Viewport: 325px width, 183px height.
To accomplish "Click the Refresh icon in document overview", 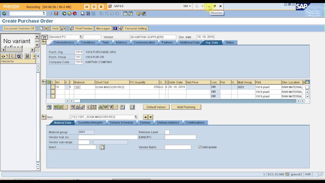I will coord(19,56).
